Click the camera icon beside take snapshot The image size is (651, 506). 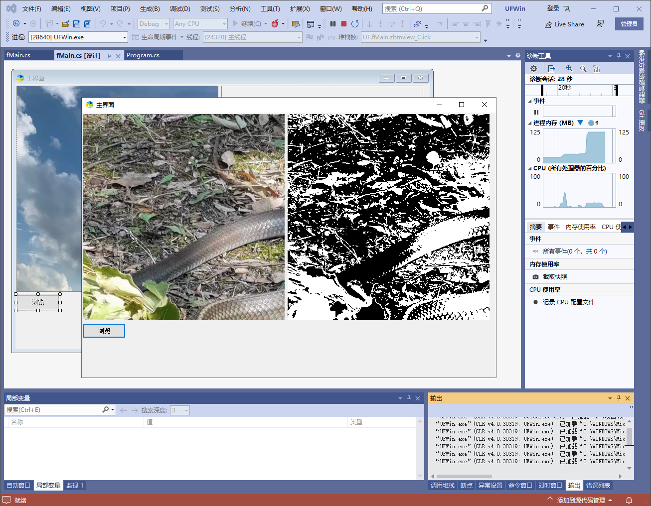pyautogui.click(x=535, y=277)
